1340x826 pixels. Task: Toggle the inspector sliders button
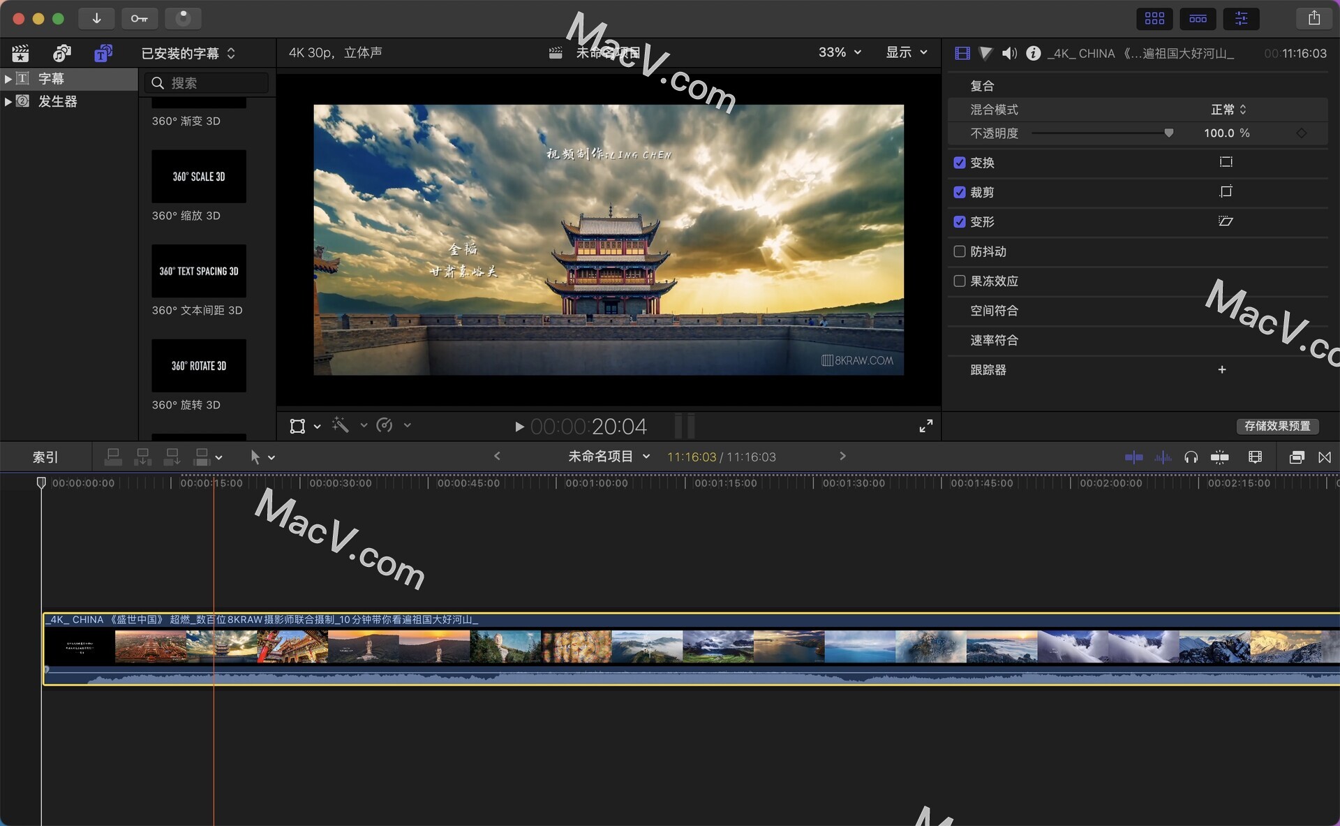[x=1241, y=18]
